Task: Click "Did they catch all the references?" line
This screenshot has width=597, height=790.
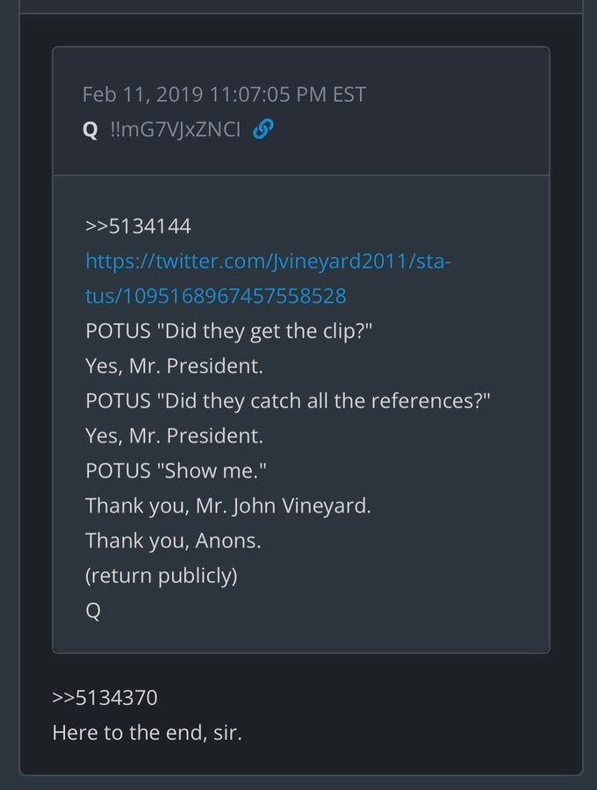Action: tap(288, 400)
